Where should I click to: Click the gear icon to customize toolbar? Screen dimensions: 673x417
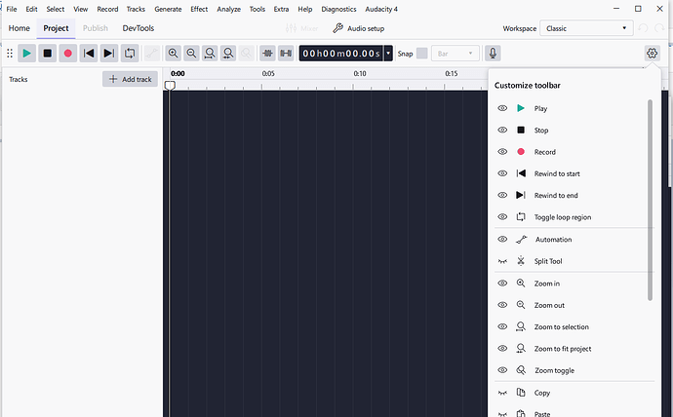652,54
